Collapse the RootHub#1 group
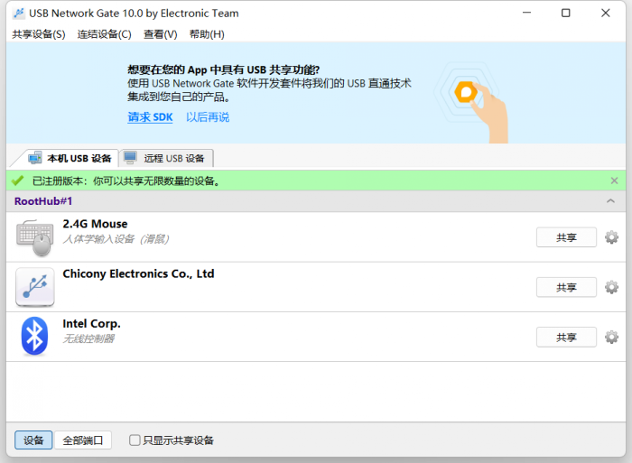632x463 pixels. (610, 200)
